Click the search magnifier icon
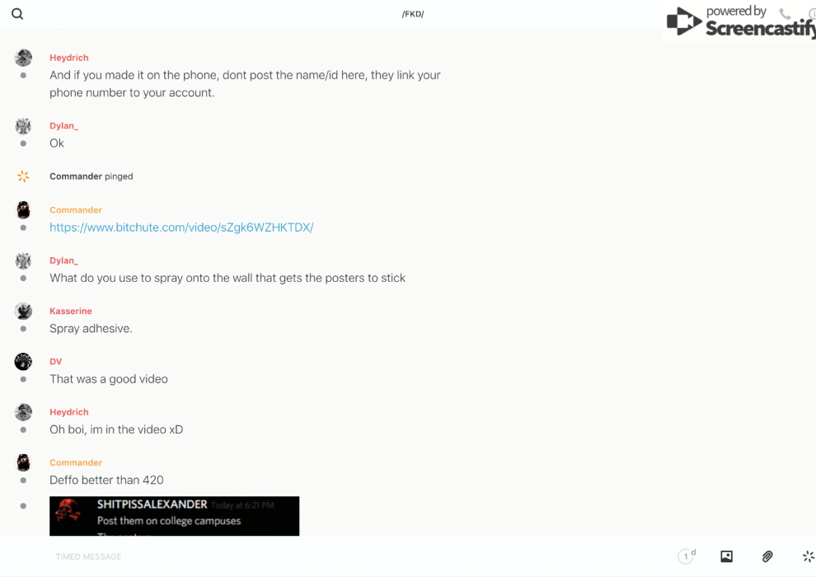 [17, 14]
